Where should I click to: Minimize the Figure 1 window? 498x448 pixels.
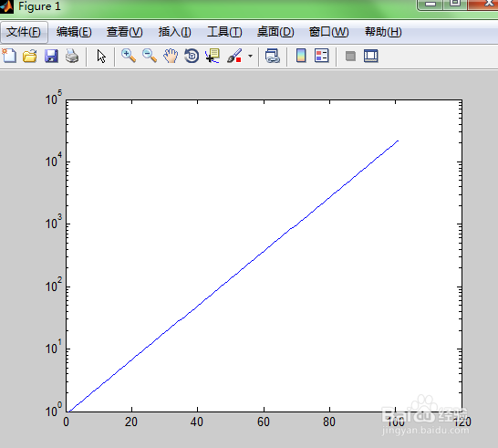[x=431, y=5]
